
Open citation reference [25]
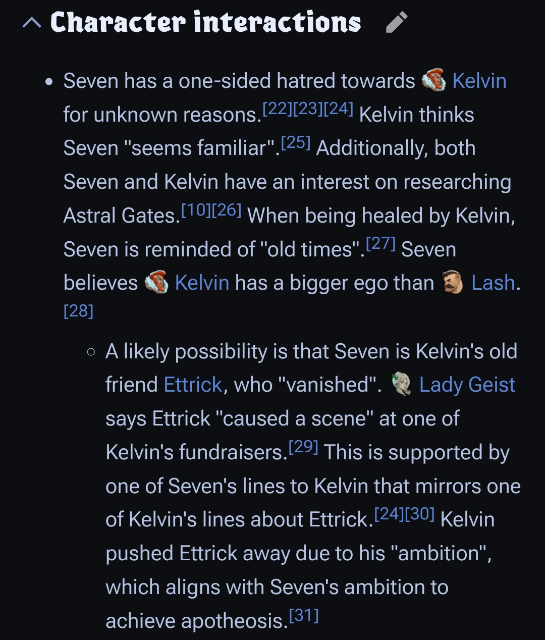click(x=296, y=142)
